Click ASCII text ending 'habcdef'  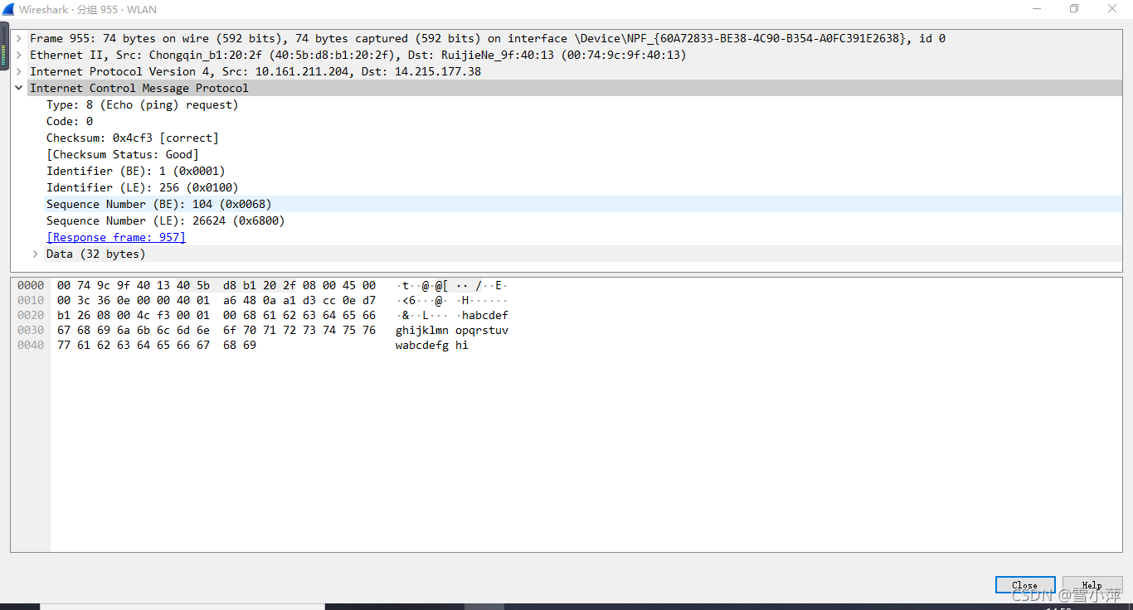click(454, 315)
